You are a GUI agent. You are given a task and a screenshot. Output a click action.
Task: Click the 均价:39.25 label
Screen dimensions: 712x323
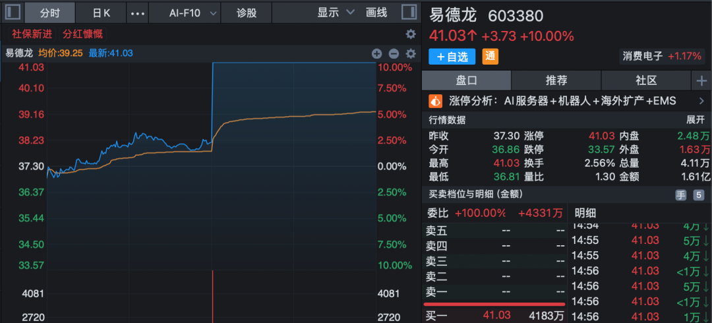(61, 53)
